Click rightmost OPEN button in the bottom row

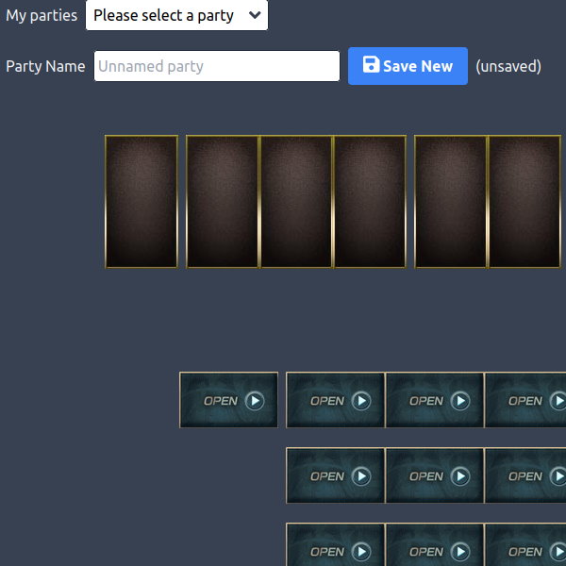pyautogui.click(x=526, y=547)
